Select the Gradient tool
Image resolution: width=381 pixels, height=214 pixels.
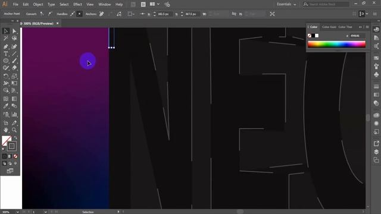14,99
